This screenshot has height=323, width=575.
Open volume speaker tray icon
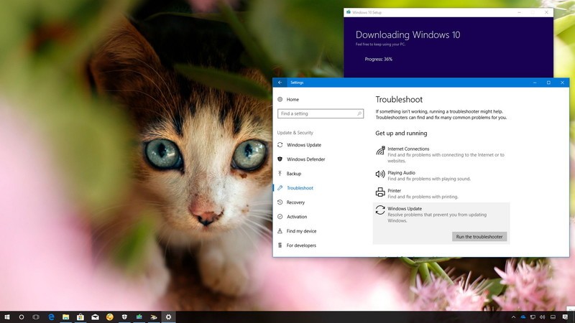click(543, 317)
